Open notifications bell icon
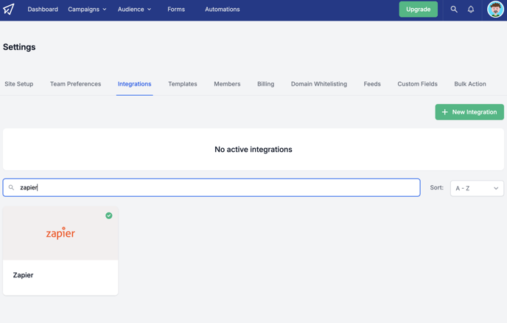Viewport: 507px width, 323px height. tap(471, 10)
